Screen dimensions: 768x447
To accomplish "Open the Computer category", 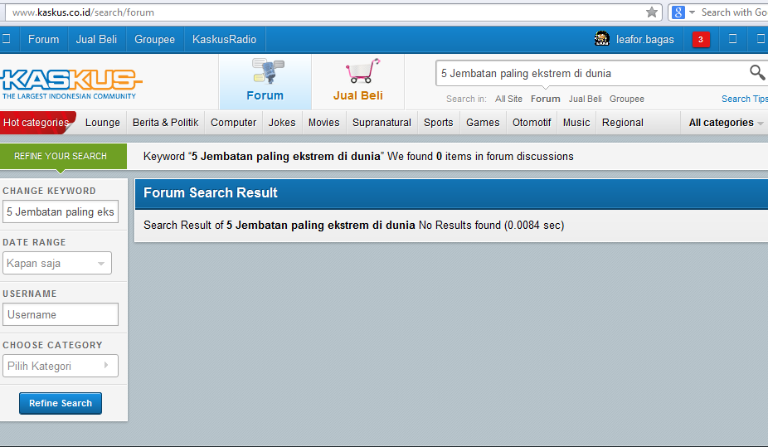I will (233, 123).
